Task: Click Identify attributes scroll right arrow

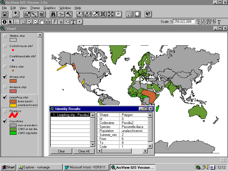Action: click(x=145, y=151)
